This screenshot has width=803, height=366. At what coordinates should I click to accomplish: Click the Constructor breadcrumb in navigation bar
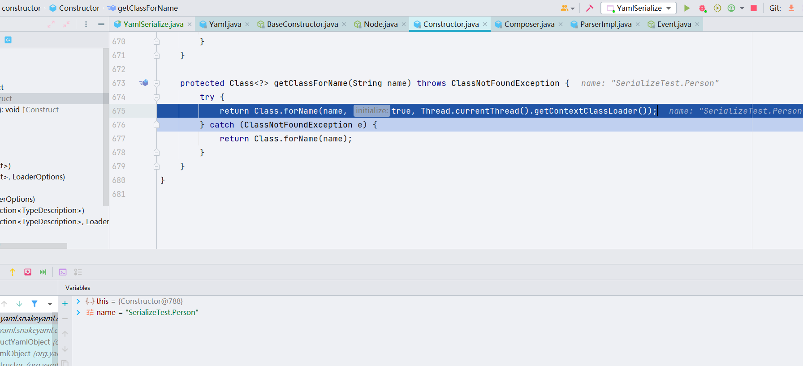[79, 8]
